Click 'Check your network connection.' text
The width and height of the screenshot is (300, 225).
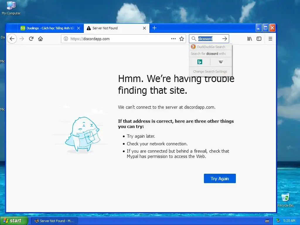[157, 144]
